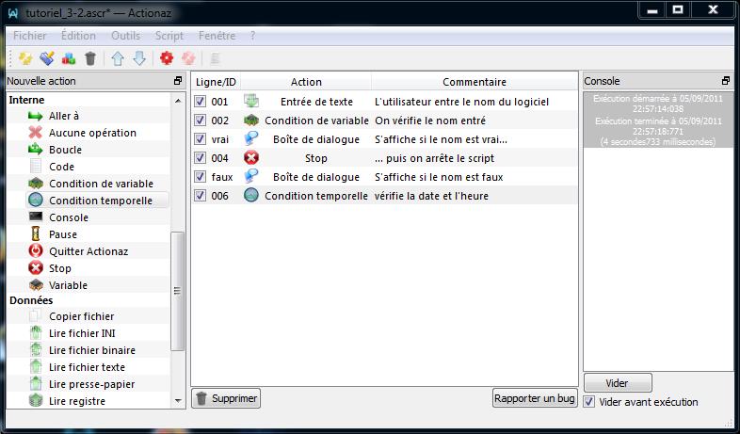Click the Vider button under the console
The image size is (740, 434).
(x=617, y=383)
